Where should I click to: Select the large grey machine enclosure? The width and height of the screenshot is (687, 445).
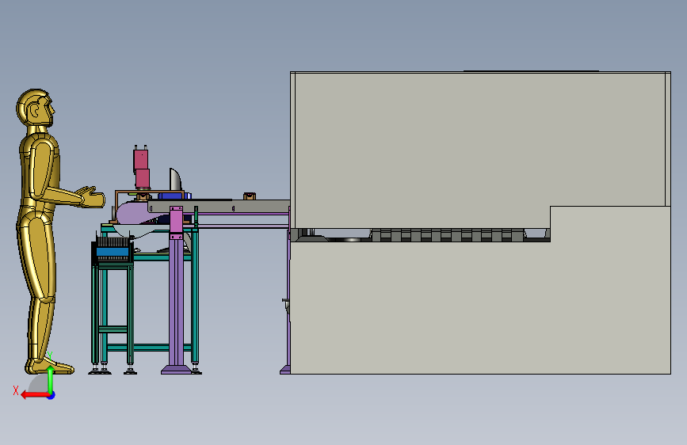tap(480, 222)
